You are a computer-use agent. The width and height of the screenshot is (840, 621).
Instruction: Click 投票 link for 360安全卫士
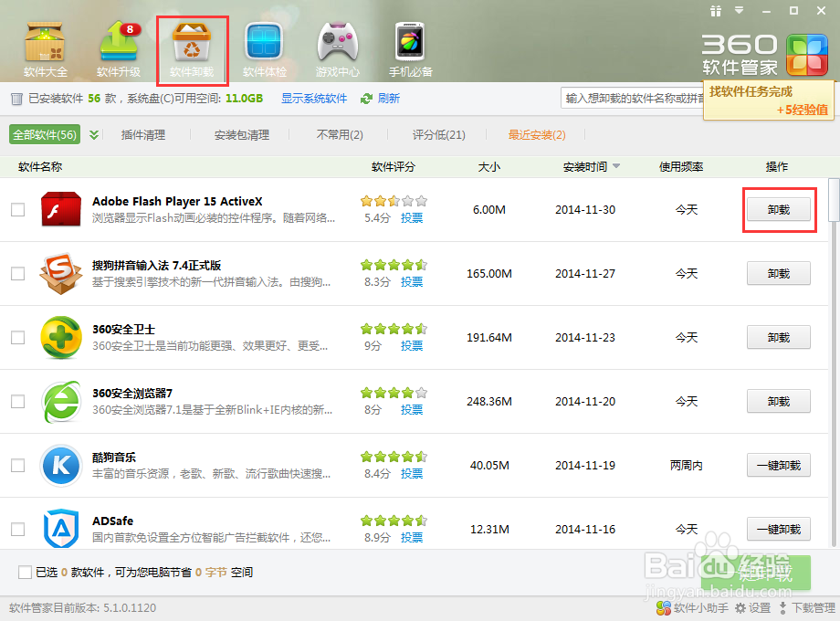pyautogui.click(x=412, y=345)
